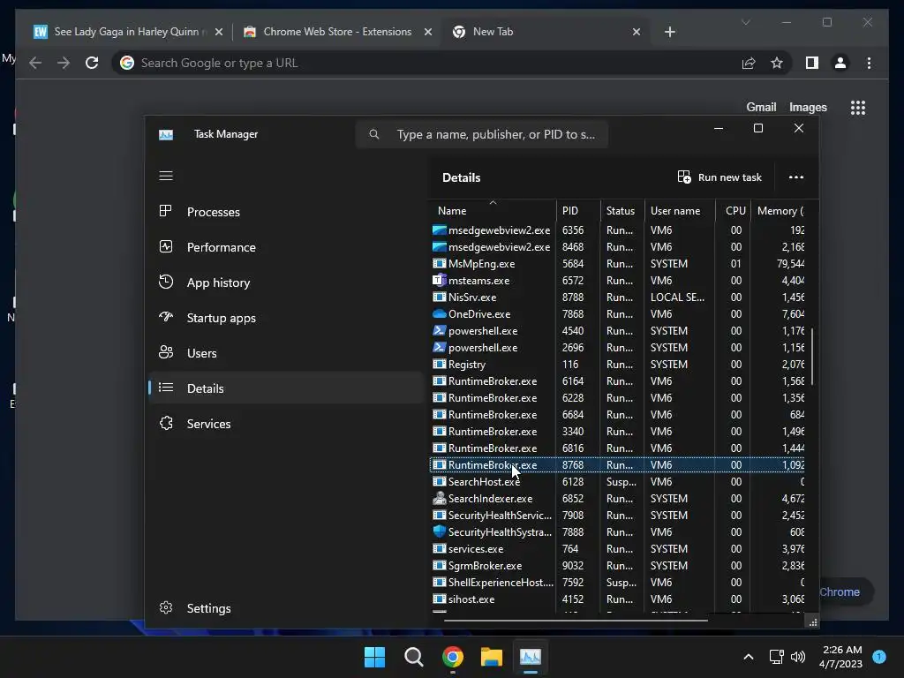The height and width of the screenshot is (678, 904).
Task: Sort by the PID column header
Action: tap(578, 211)
